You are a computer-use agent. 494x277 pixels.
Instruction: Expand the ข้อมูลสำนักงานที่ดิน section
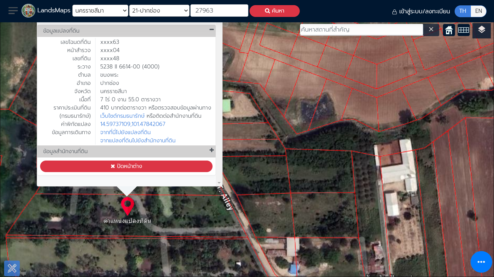click(x=211, y=150)
